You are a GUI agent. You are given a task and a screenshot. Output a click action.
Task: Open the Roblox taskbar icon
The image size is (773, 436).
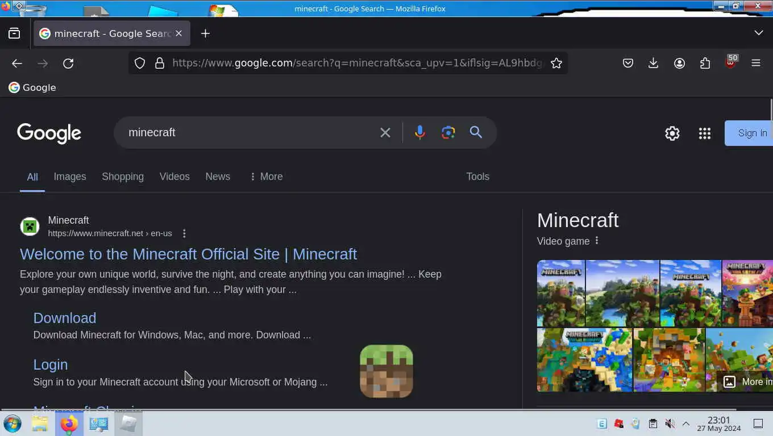(x=128, y=424)
